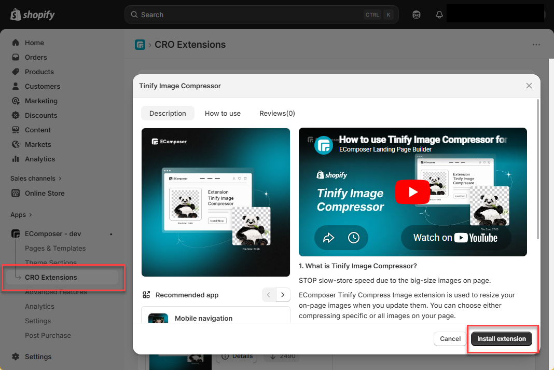This screenshot has width=554, height=370.
Task: Open Marketing from the sidebar
Action: tap(41, 101)
